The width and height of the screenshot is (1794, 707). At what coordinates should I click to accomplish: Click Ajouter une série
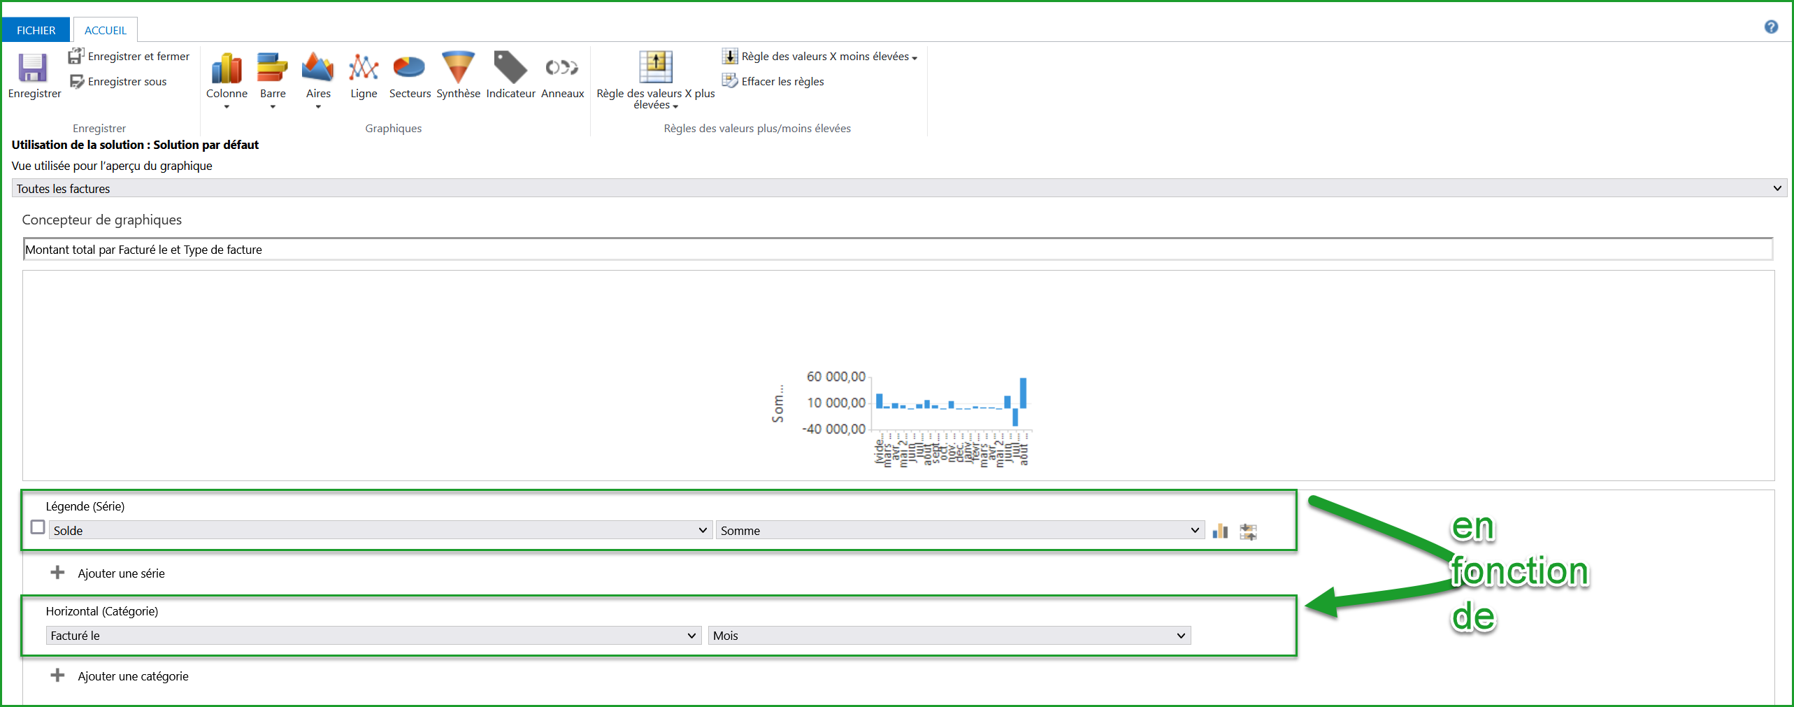(121, 573)
